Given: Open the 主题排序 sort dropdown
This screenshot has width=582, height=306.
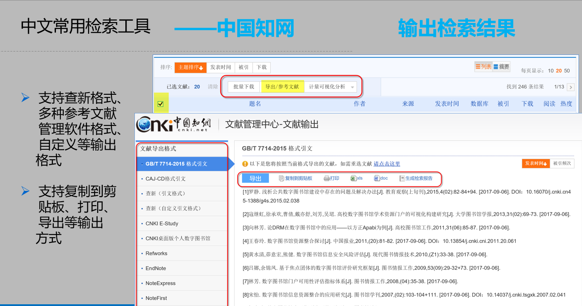Looking at the screenshot, I should click(190, 68).
